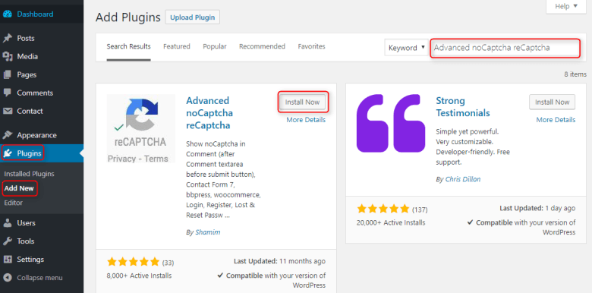Open the Strong Testimonials title link

(463, 107)
